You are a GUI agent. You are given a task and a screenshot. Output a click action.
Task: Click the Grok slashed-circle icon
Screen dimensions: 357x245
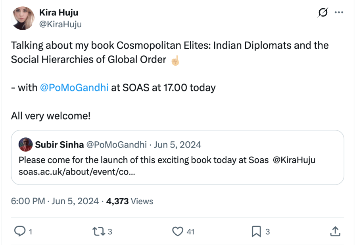pyautogui.click(x=323, y=13)
